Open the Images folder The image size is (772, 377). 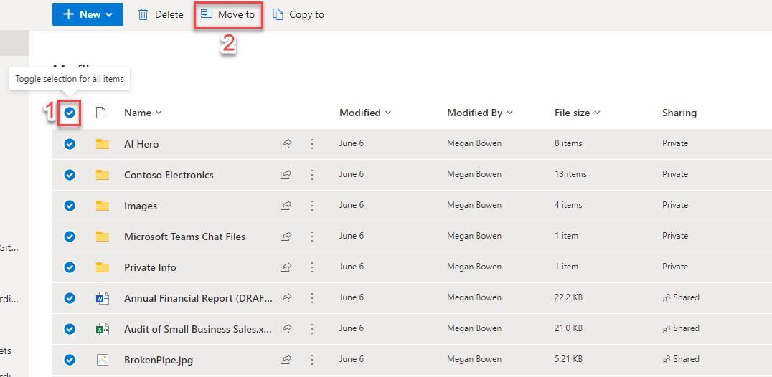point(141,206)
